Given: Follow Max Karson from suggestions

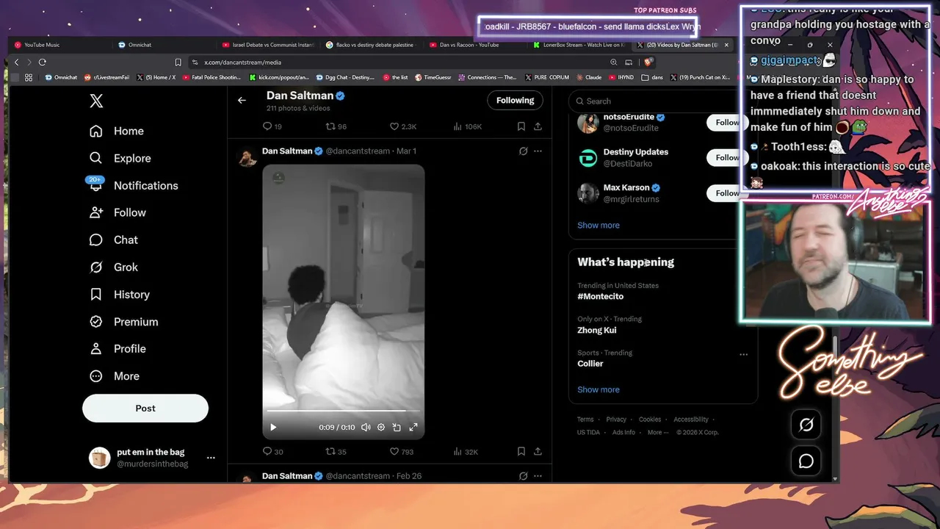Looking at the screenshot, I should (726, 192).
